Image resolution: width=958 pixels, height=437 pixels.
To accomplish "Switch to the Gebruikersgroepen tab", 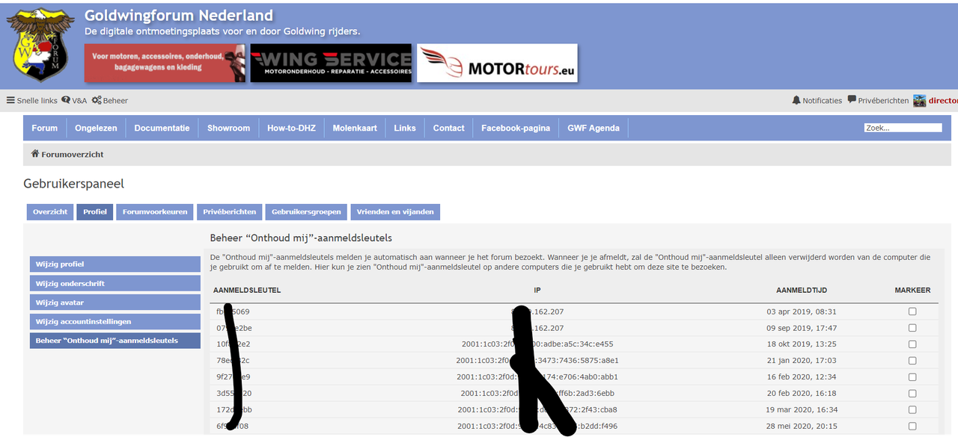I will pos(306,212).
